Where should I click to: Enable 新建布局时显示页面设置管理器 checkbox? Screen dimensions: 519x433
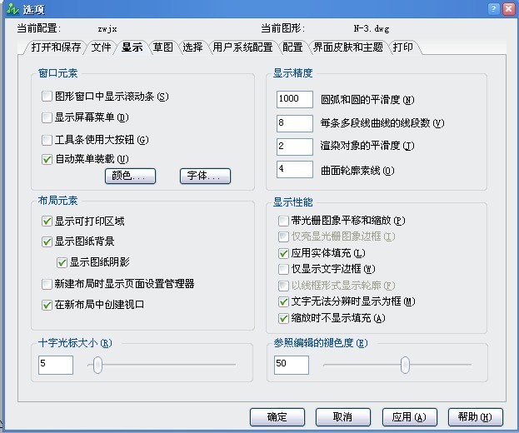47,284
